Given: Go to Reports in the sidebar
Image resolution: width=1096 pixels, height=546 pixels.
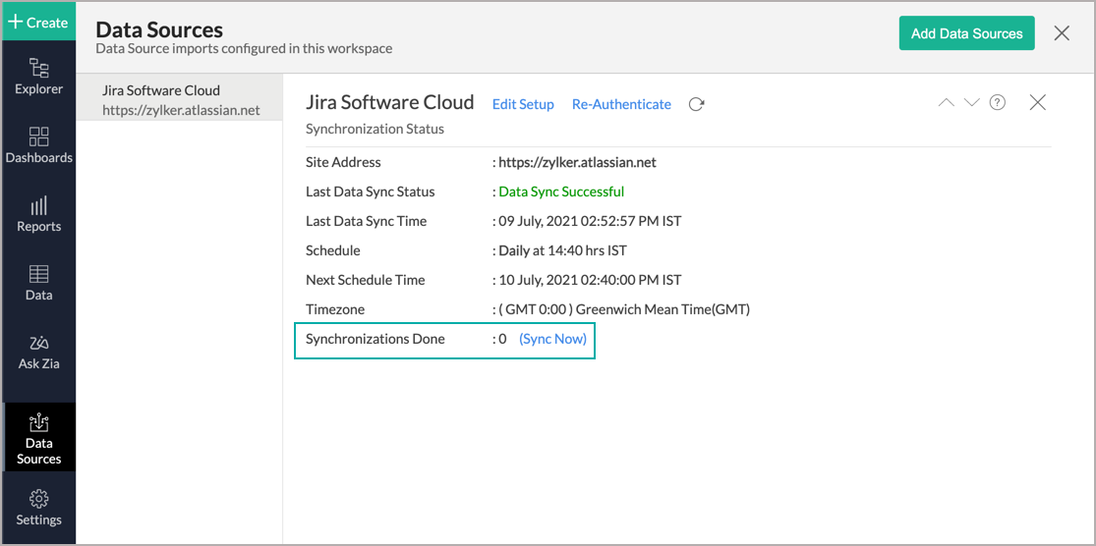Looking at the screenshot, I should tap(38, 214).
